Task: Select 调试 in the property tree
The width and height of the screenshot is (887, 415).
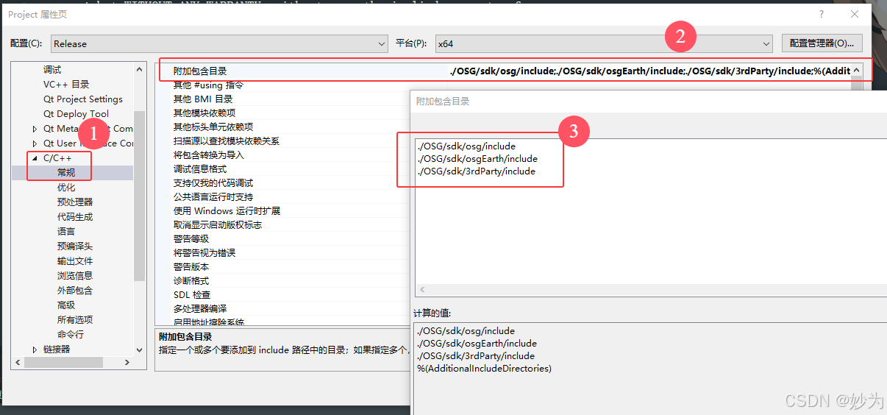Action: 52,69
